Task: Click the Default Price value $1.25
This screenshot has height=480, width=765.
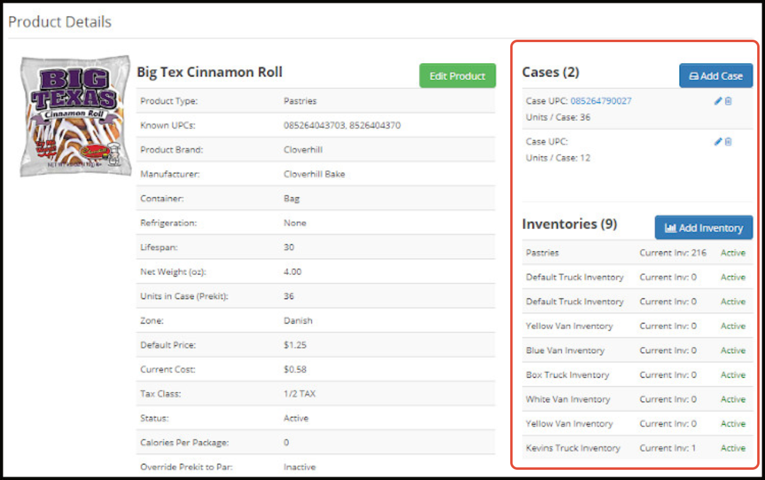Action: pyautogui.click(x=294, y=345)
